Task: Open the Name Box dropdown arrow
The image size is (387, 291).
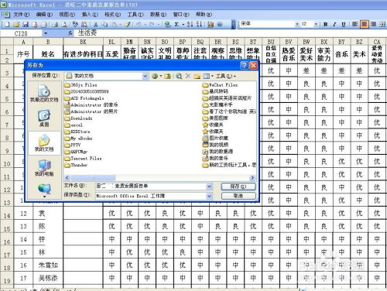Action: coord(46,33)
